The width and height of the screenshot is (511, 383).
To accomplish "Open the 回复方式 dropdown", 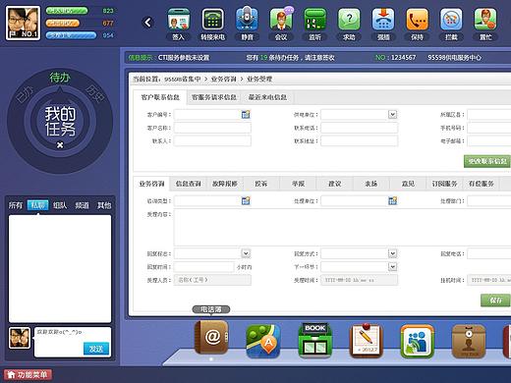I will [392, 253].
